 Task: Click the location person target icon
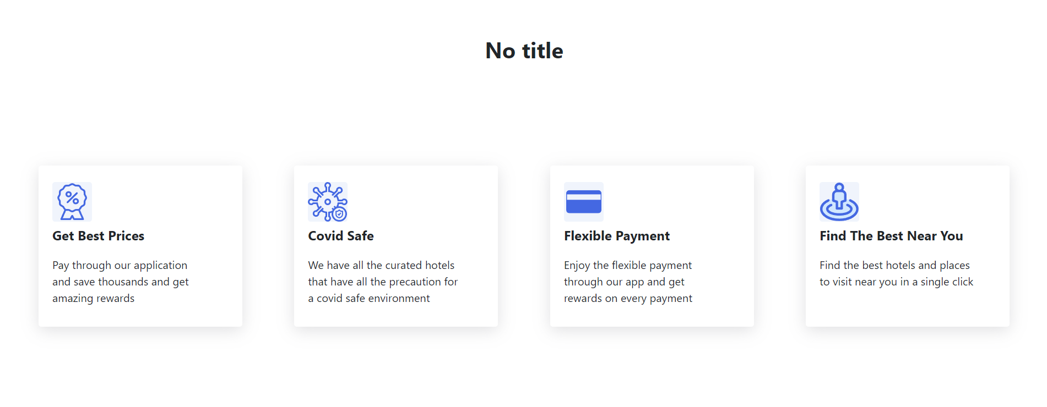click(839, 202)
